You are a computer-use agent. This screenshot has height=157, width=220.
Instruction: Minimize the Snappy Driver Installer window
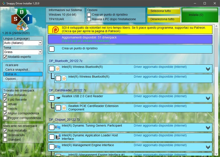point(195,3)
